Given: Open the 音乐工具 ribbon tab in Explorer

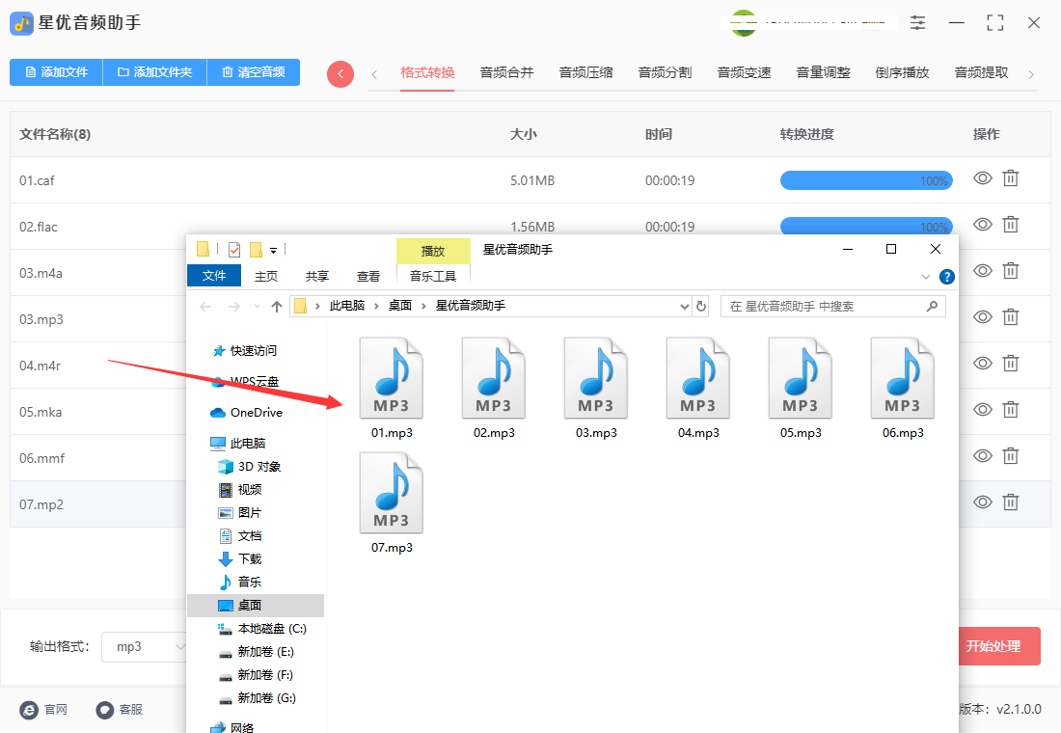Looking at the screenshot, I should (x=433, y=276).
